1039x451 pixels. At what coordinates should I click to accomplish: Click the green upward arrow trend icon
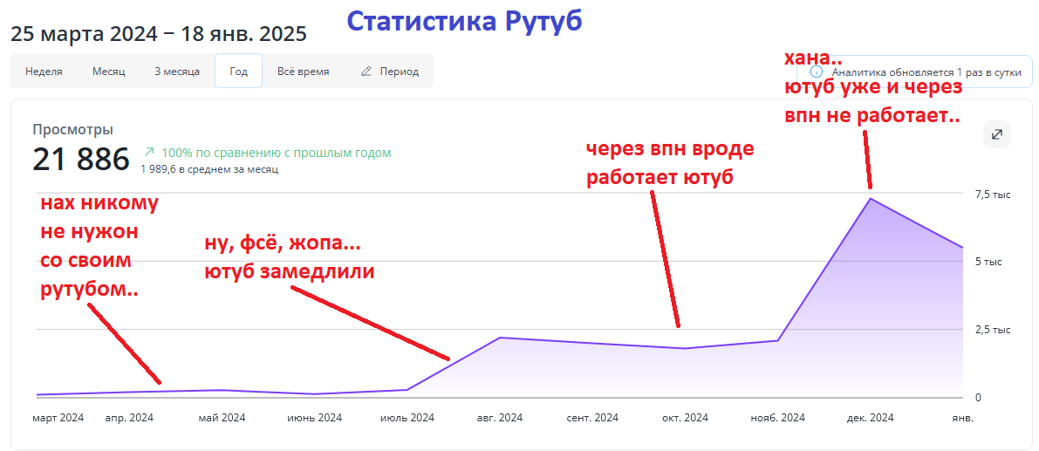point(148,153)
